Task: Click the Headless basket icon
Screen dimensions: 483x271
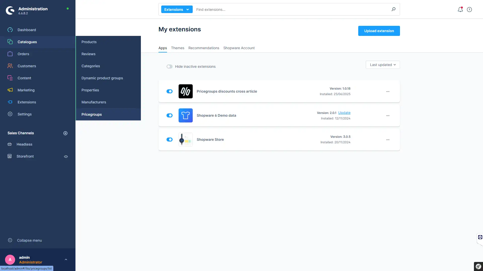Action: point(10,144)
